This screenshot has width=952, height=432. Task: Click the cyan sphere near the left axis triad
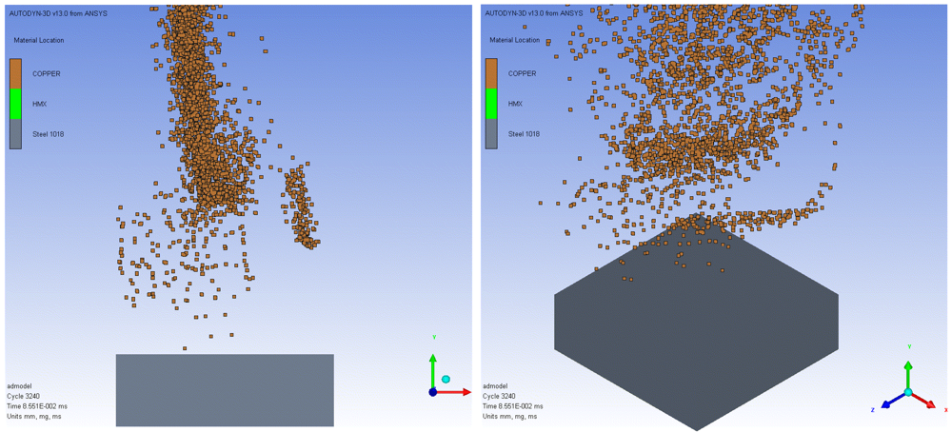click(x=446, y=380)
